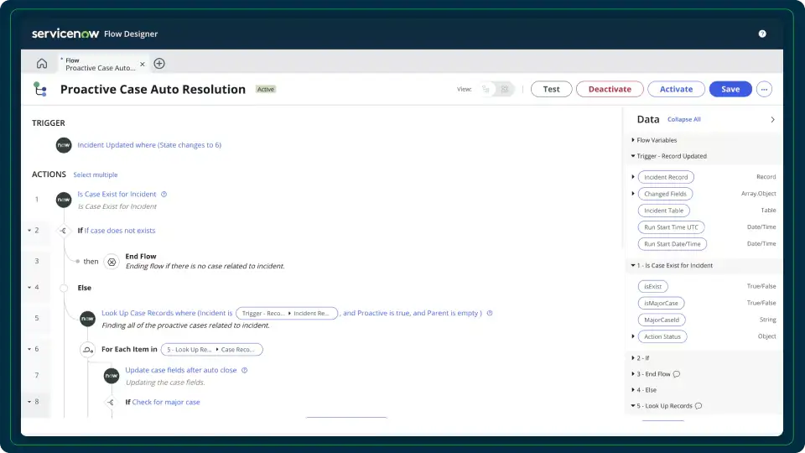Click the For Each loop icon

pyautogui.click(x=87, y=350)
